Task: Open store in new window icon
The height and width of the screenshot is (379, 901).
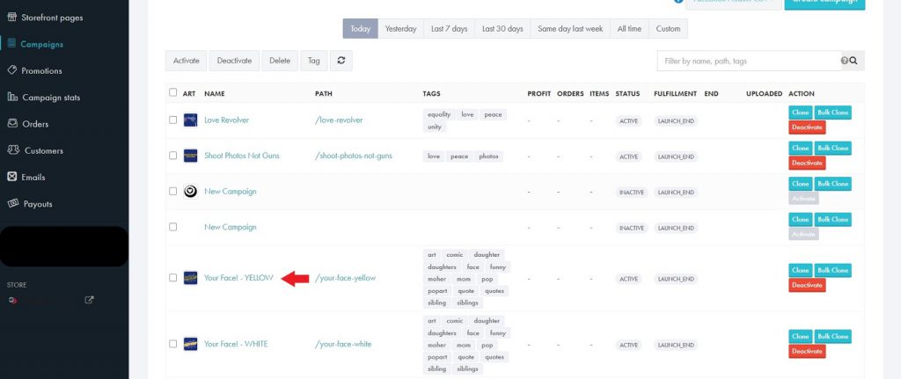Action: 89,300
